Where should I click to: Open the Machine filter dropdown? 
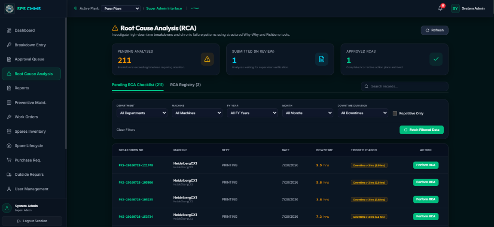197,113
